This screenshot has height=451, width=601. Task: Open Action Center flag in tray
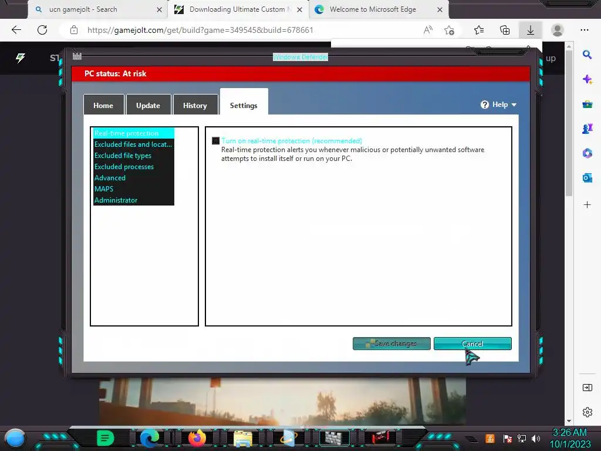coord(508,438)
